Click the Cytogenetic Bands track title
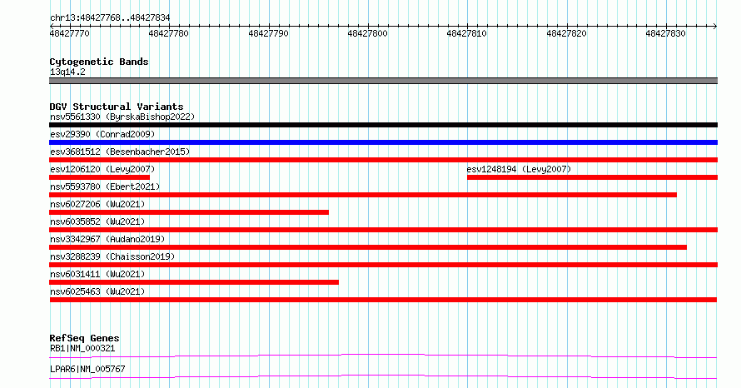The width and height of the screenshot is (741, 388). coord(99,62)
